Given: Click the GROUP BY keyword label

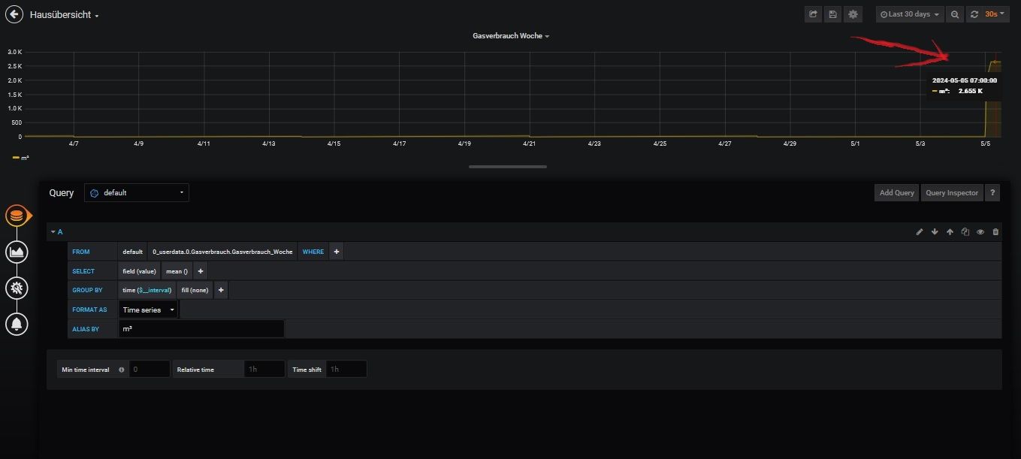Looking at the screenshot, I should [87, 290].
